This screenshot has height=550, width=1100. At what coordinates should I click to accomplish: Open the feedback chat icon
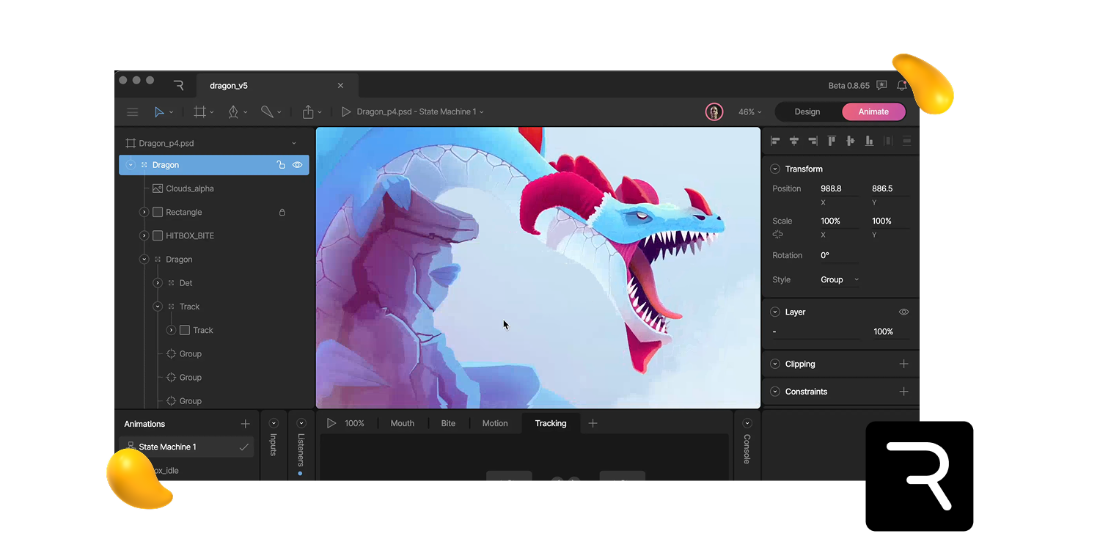[881, 85]
